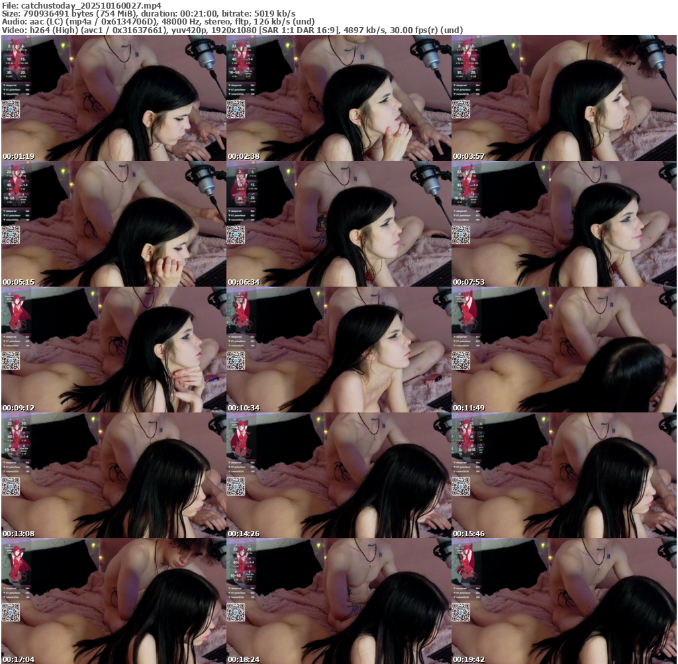
Task: Open the thumbnail timestamped 00:15:46
Action: click(564, 475)
